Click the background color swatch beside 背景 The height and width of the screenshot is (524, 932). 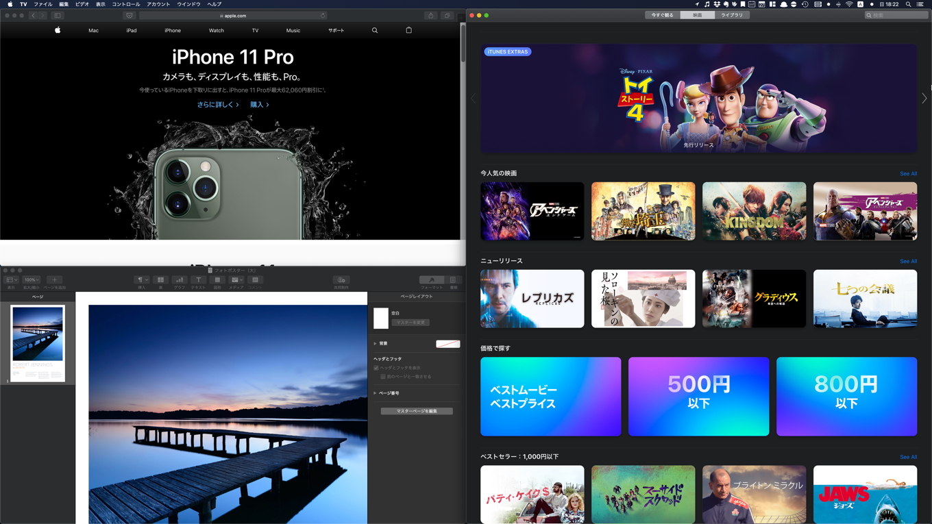448,344
